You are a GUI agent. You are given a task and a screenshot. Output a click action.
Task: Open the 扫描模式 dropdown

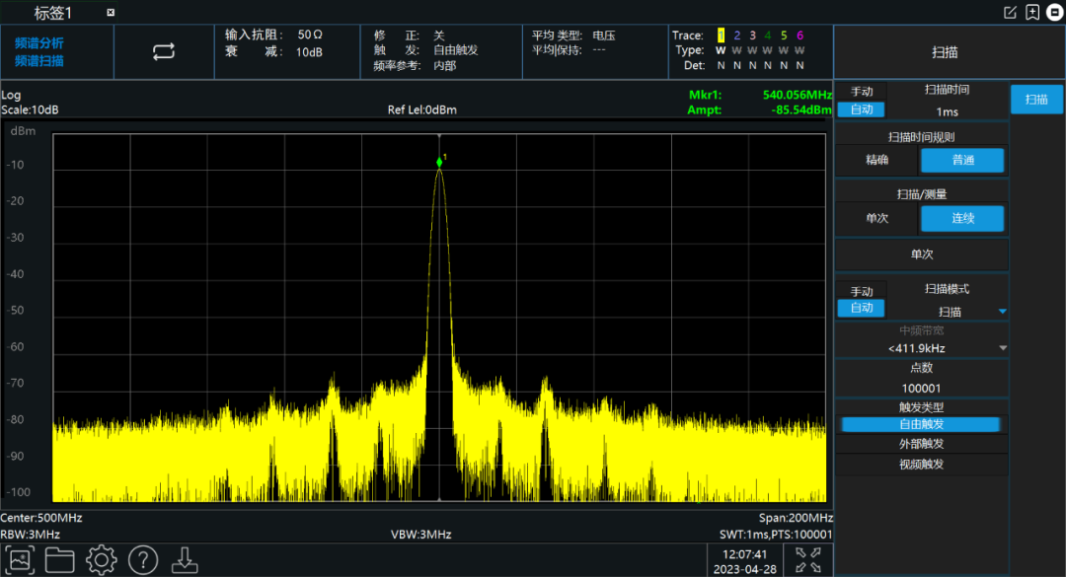950,312
